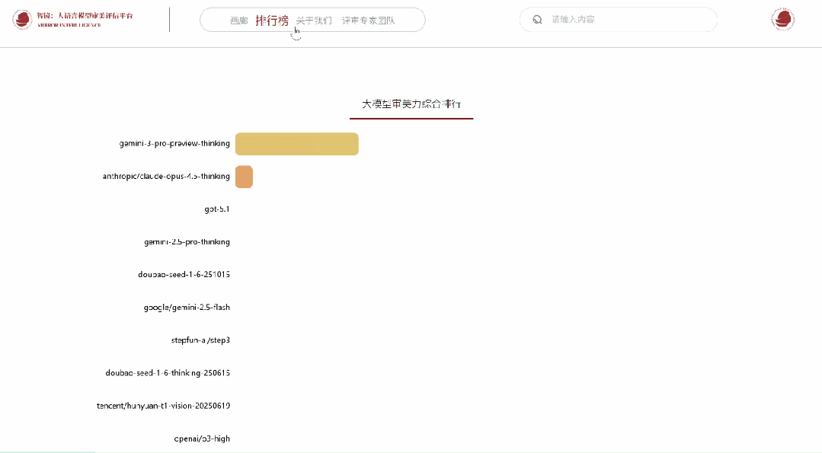The image size is (822, 453).
Task: Select the gemini-3-pro-preview-thinking label
Action: 174,143
